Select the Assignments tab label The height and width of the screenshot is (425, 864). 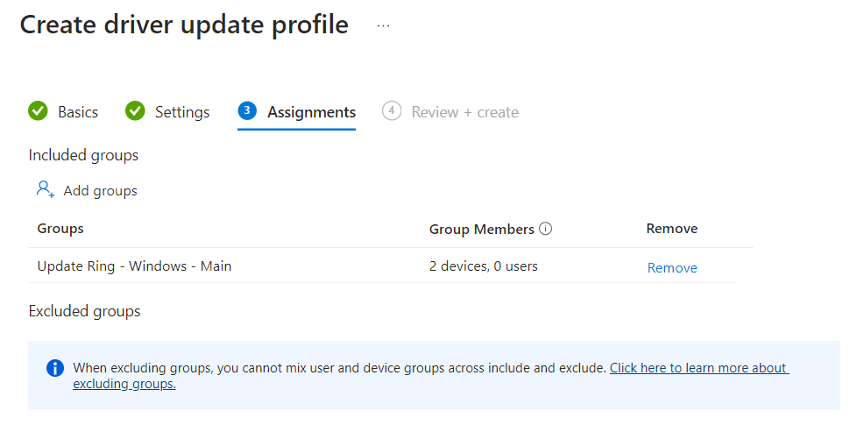pyautogui.click(x=311, y=112)
